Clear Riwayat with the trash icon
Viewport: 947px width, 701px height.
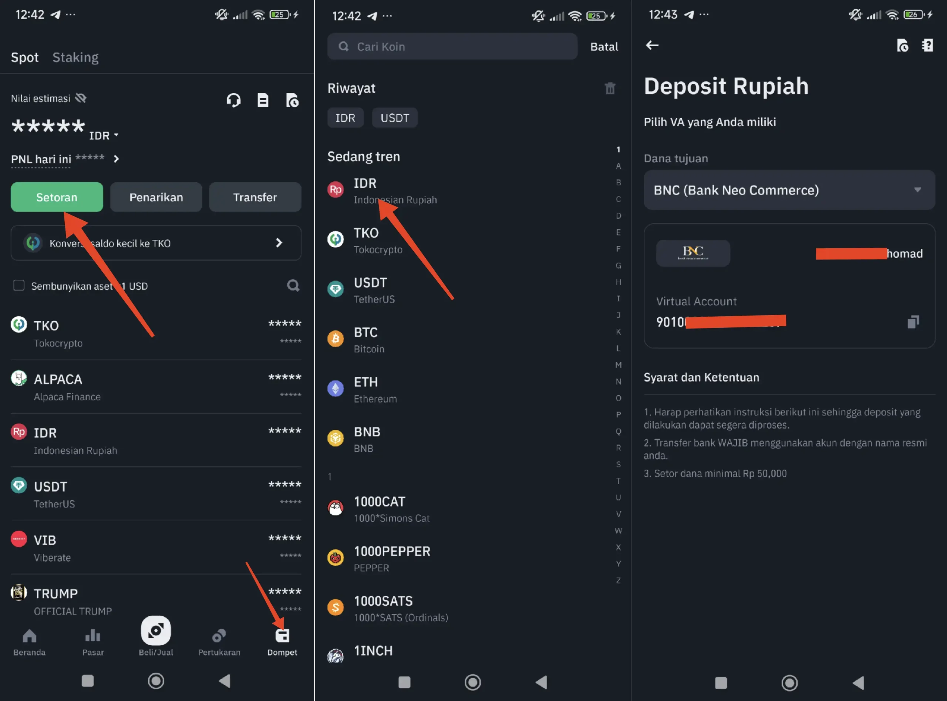point(610,88)
